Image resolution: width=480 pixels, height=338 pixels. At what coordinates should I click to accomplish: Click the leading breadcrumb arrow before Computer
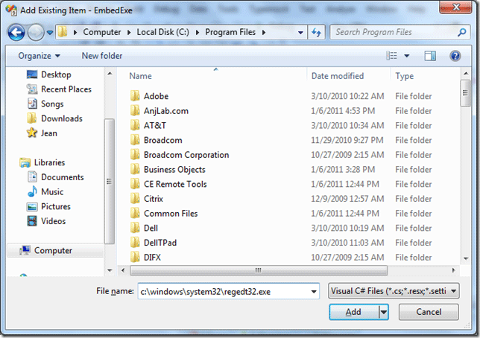75,32
